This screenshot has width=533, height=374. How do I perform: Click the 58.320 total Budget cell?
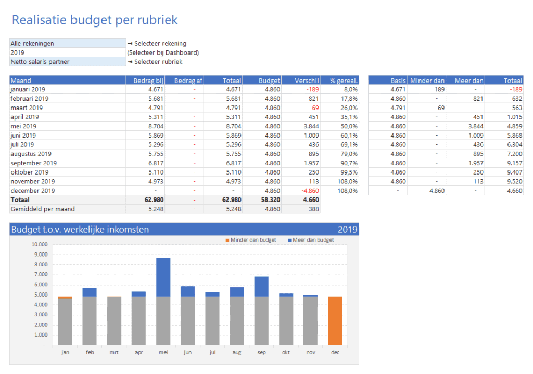coord(262,200)
